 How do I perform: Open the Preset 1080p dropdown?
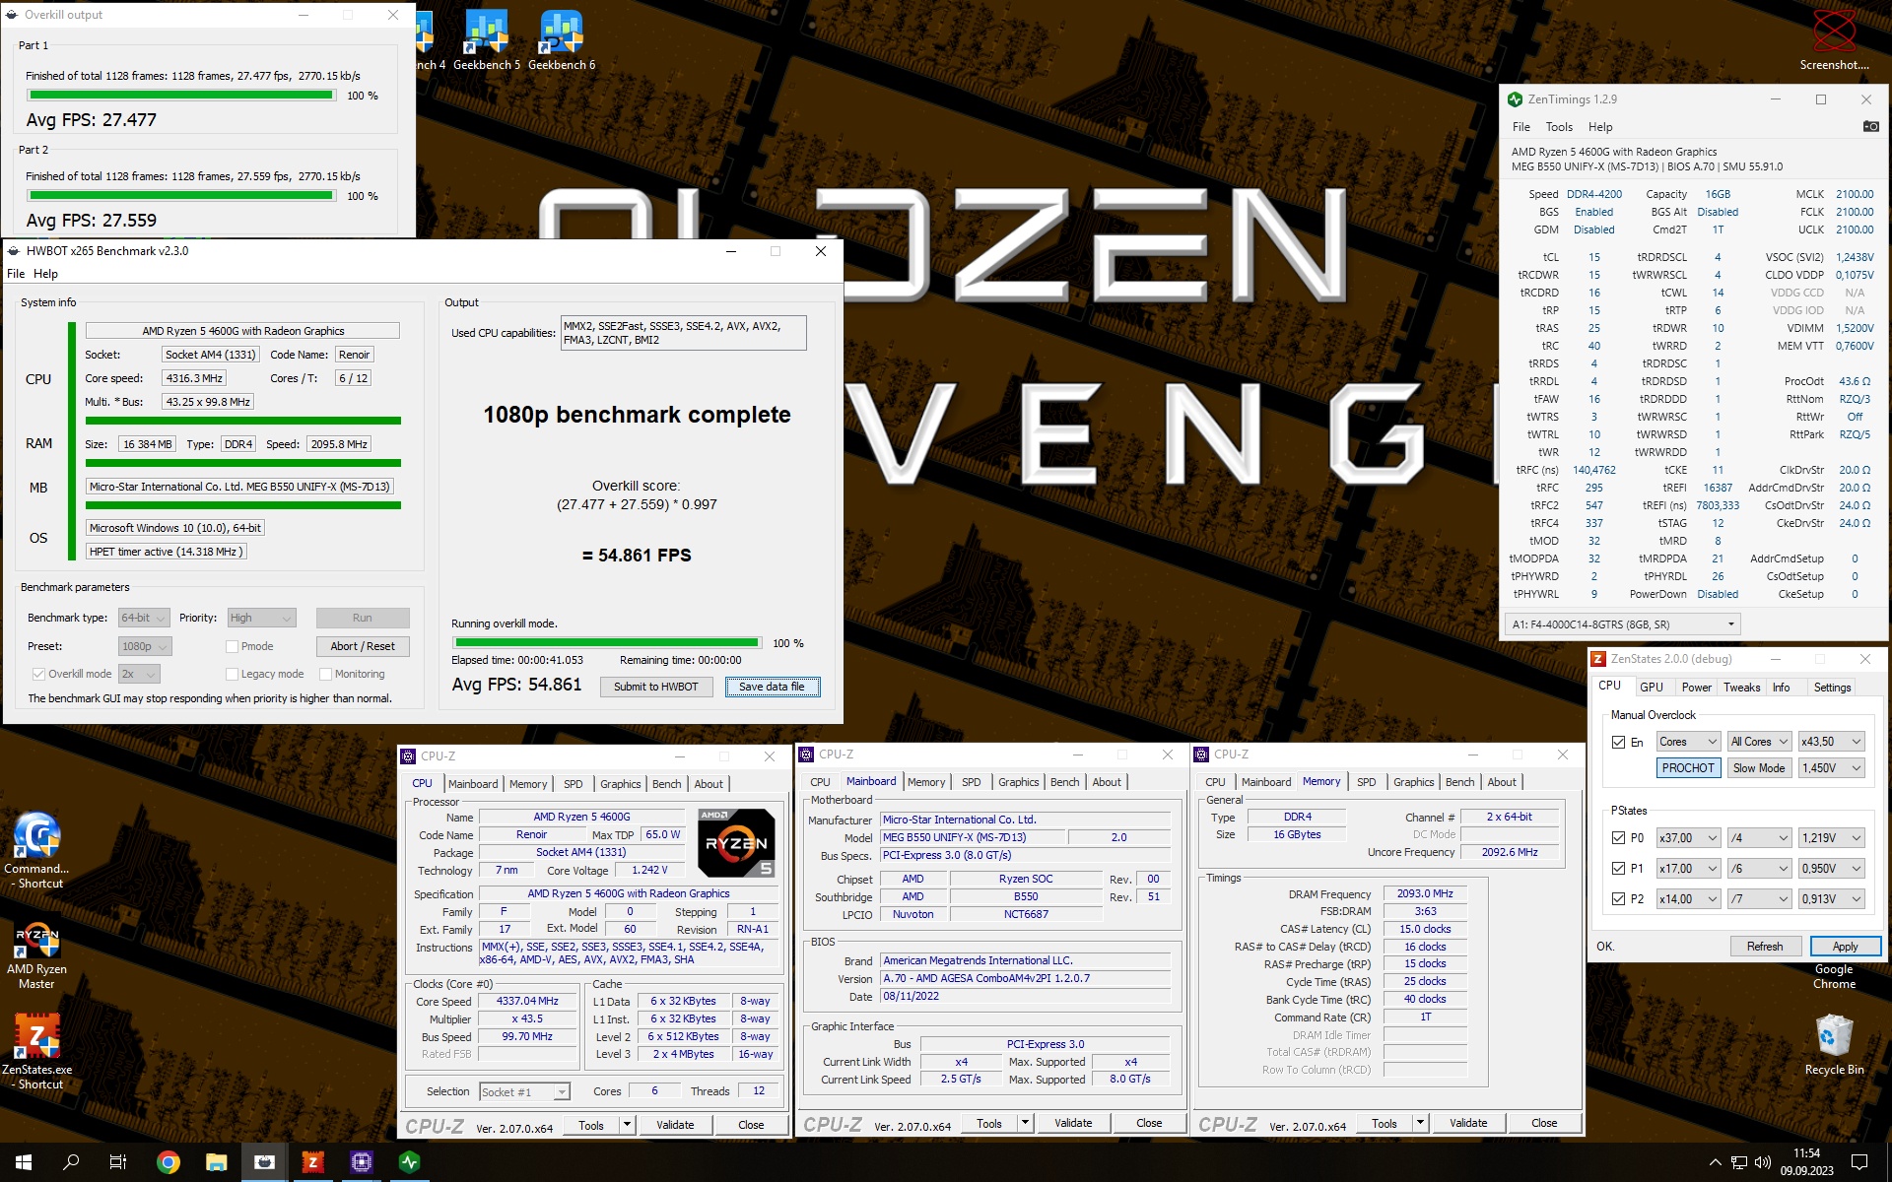tap(145, 646)
